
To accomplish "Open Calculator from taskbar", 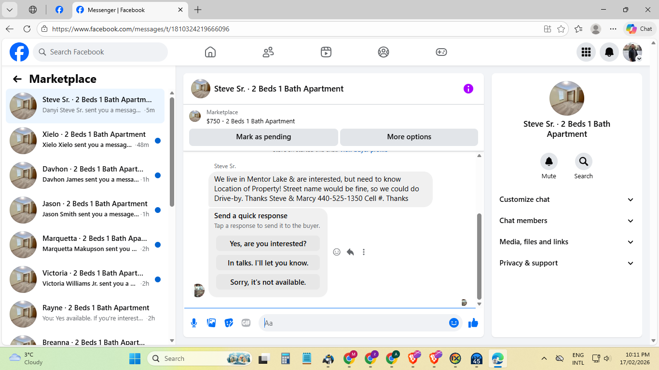I will 285,358.
